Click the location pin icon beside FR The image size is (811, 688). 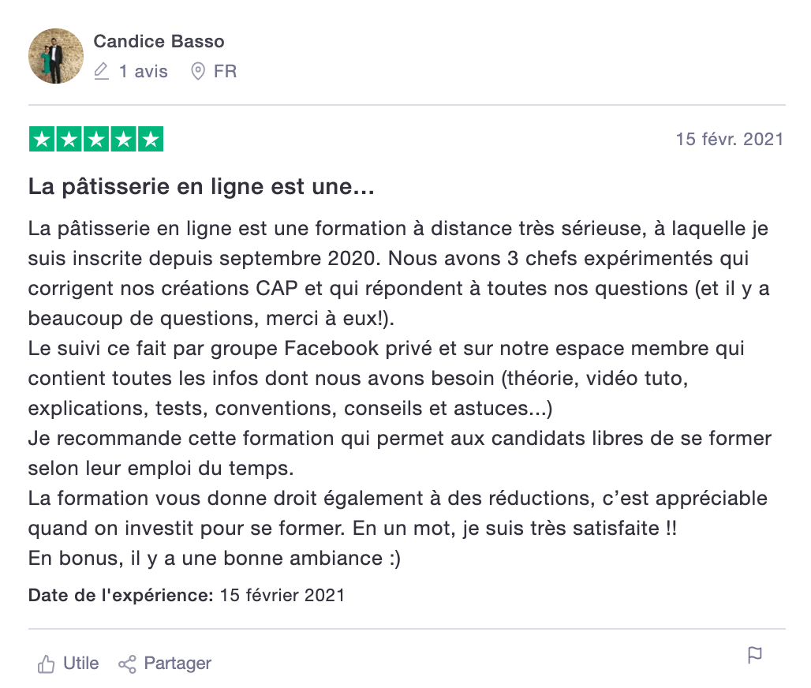tap(197, 71)
